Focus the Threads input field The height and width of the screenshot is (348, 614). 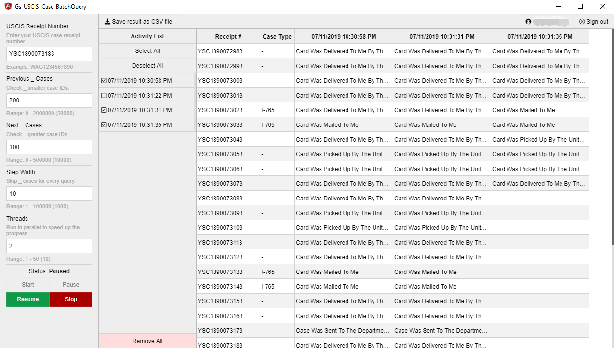point(49,246)
